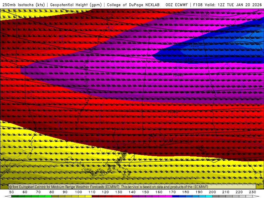Image resolution: width=264 pixels, height=198 pixels.
Task: Click the 10200 height contour label
Action: [x=204, y=16]
